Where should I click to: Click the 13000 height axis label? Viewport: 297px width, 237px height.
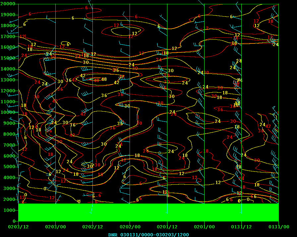[x=9, y=80]
